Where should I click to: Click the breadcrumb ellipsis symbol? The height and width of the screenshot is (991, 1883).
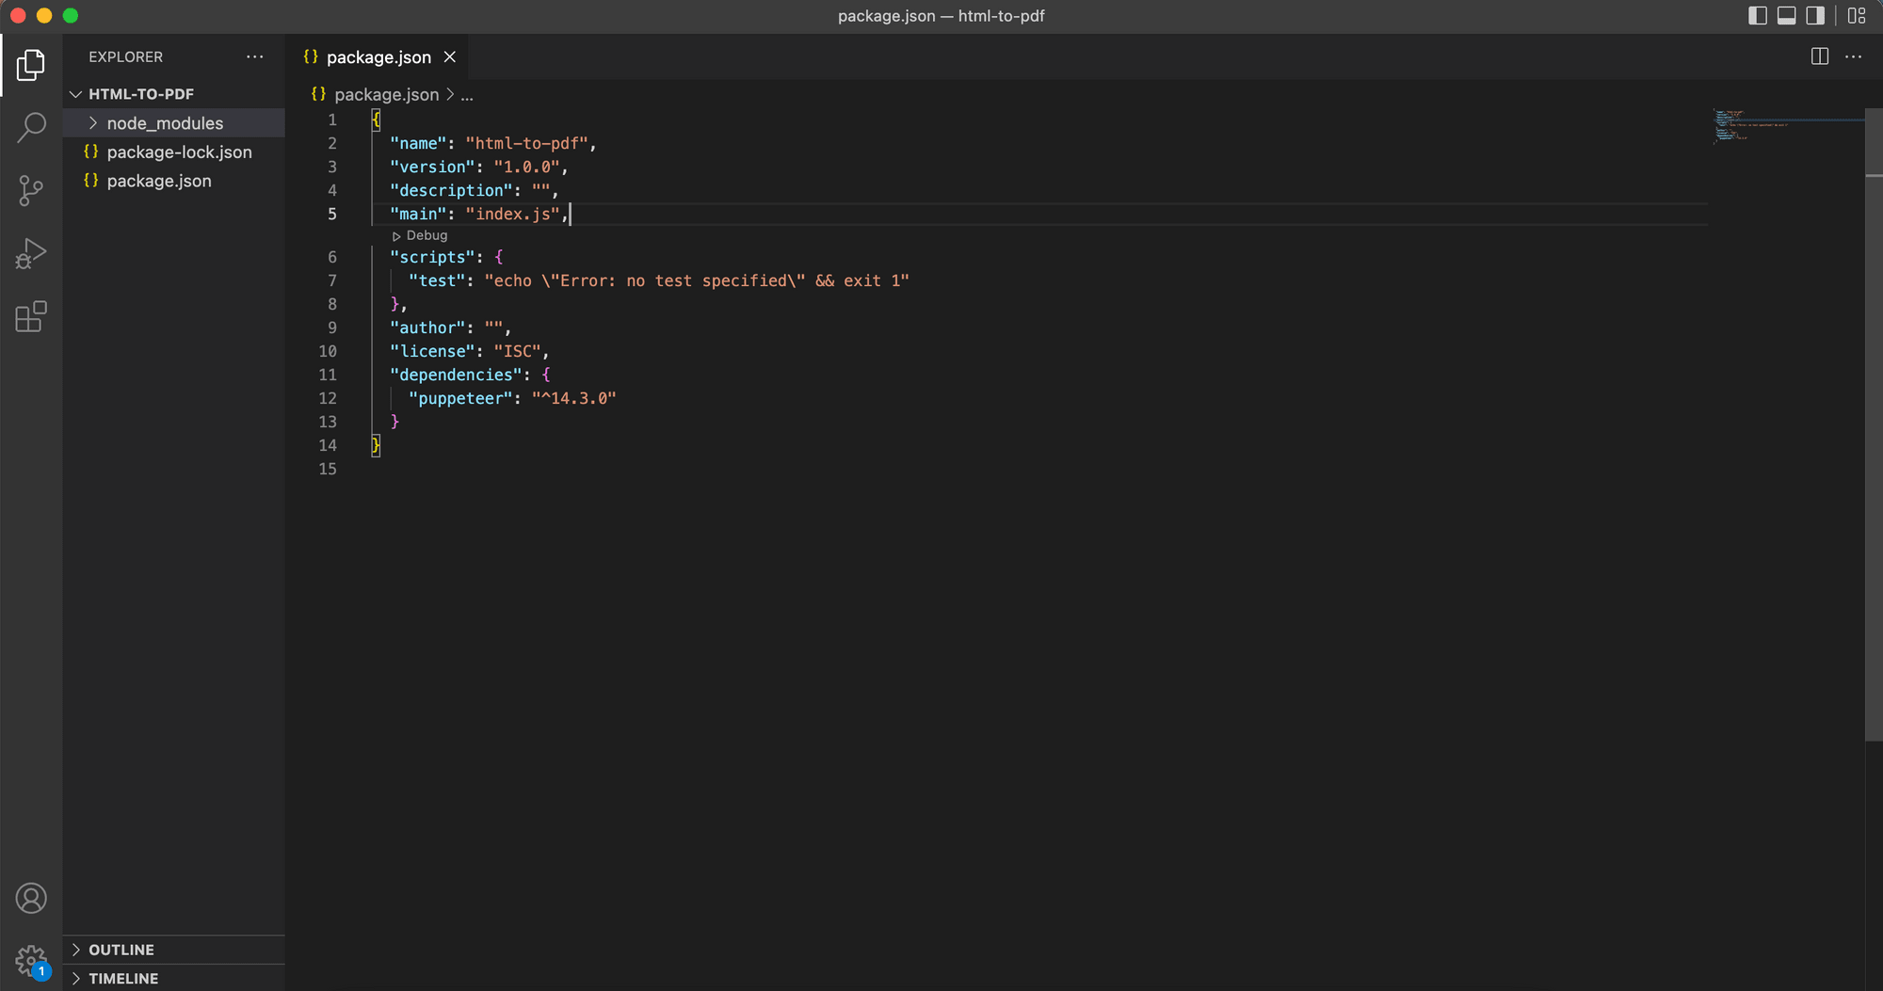point(467,94)
